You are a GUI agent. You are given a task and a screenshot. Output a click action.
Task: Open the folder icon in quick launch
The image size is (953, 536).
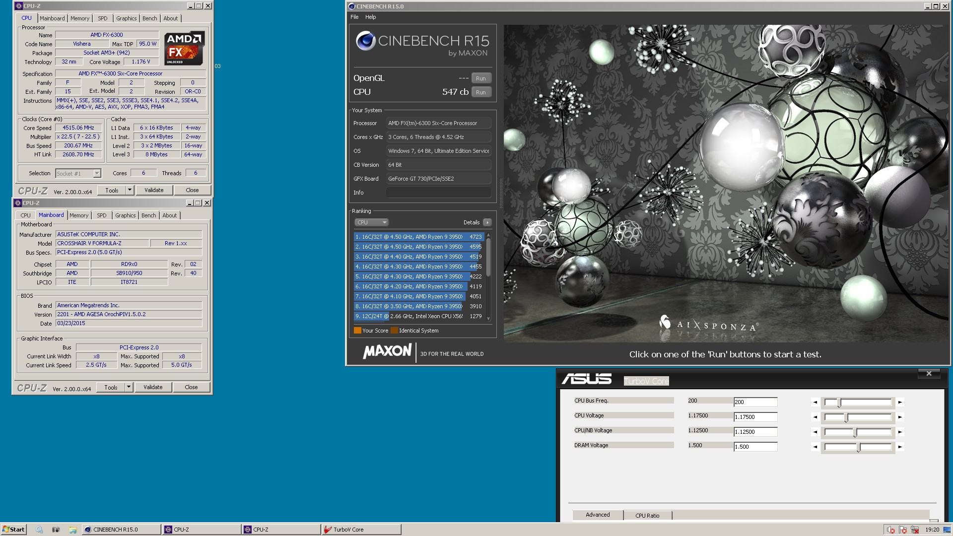pyautogui.click(x=72, y=530)
